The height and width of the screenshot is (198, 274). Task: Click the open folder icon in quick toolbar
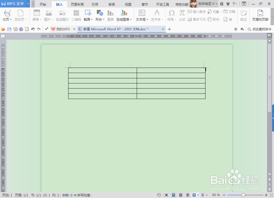tap(3, 29)
